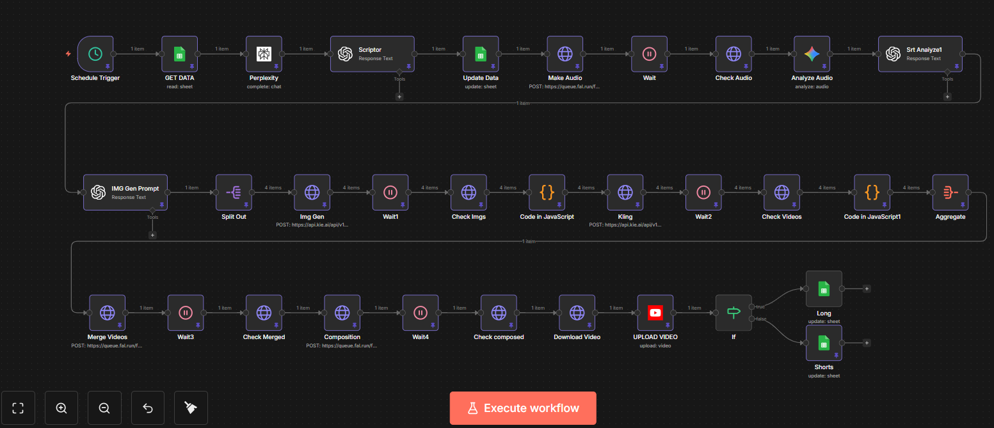Fit view using the frame icon
The image size is (994, 428).
pos(17,408)
